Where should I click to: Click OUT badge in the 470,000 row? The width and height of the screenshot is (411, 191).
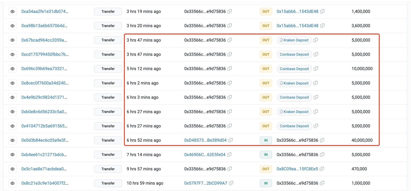click(x=266, y=169)
